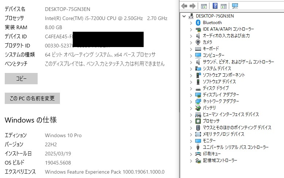Click the 記憶域コントローラー icon
284x178 pixels.
coord(198,160)
